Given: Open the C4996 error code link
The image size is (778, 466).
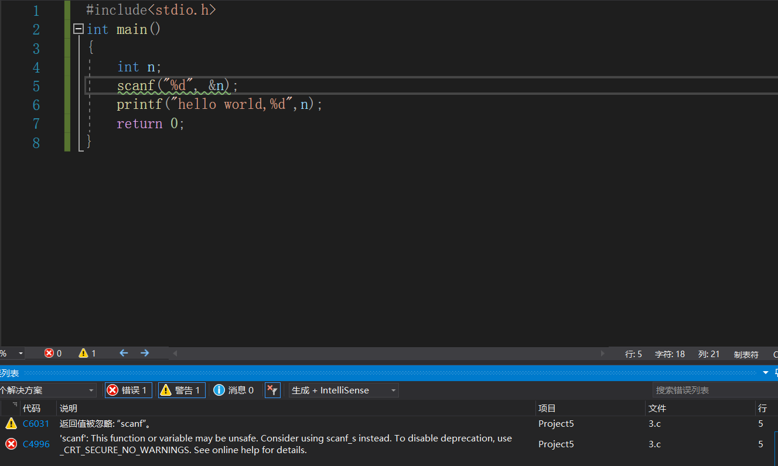Looking at the screenshot, I should coord(36,444).
